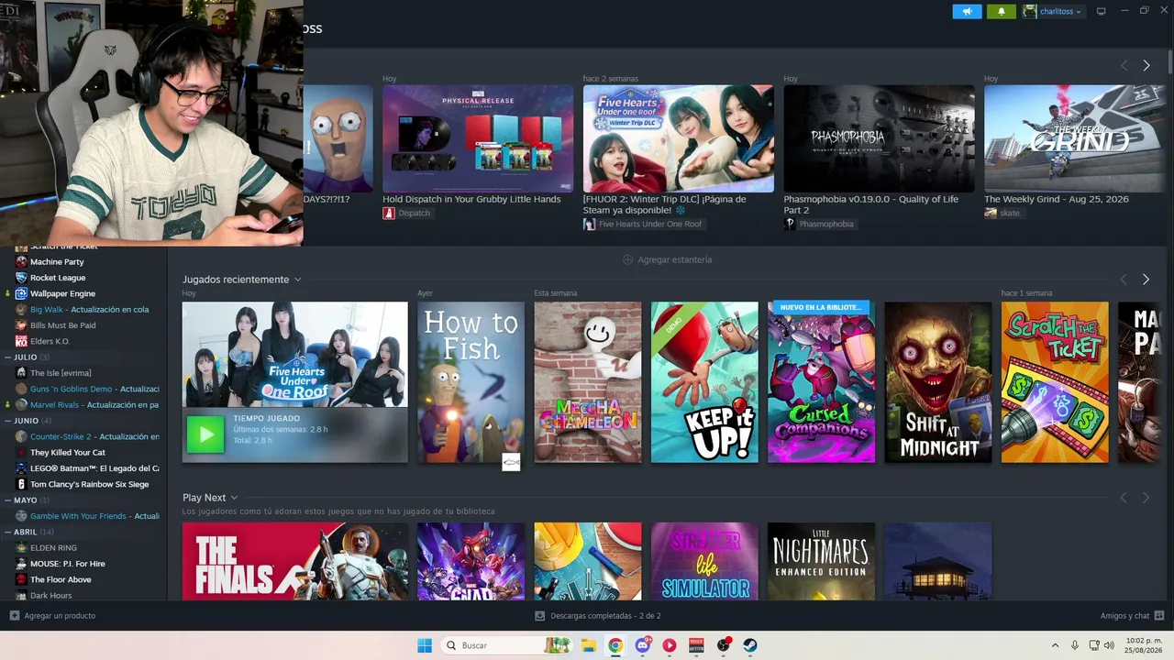Show previous news shelf items
Screen dimensions: 1174x660
click(1124, 65)
